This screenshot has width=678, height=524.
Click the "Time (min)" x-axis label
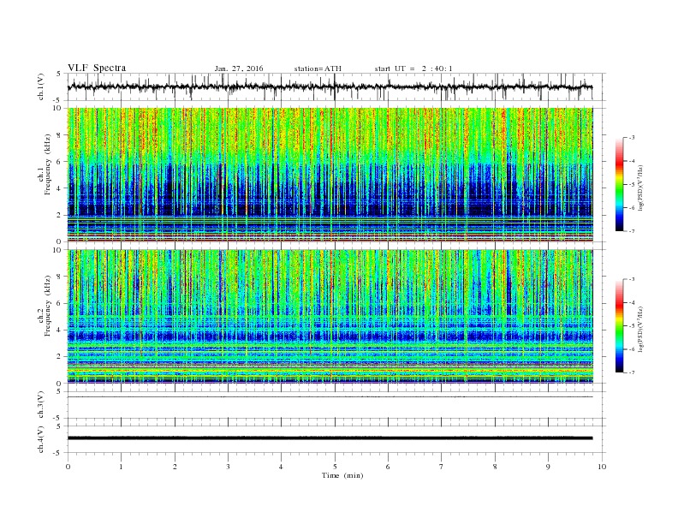342,475
